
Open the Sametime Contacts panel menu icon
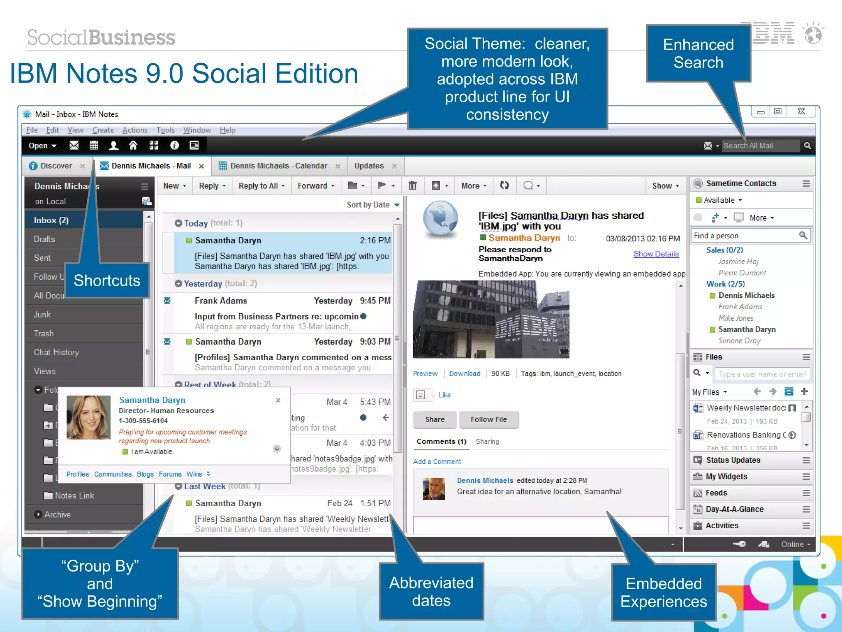point(806,183)
